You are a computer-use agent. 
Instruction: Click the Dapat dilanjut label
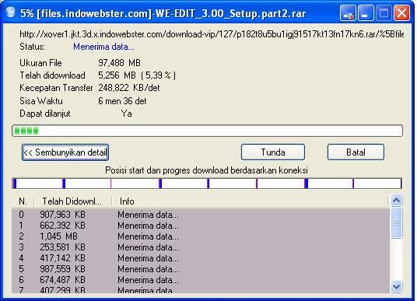click(x=45, y=114)
